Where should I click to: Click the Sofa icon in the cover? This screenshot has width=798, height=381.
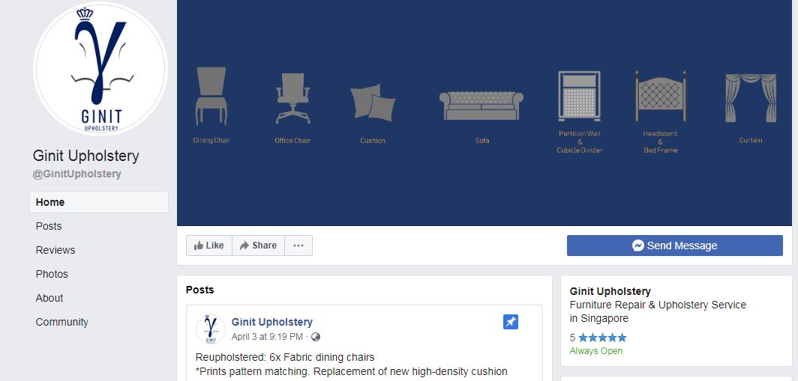click(x=481, y=105)
